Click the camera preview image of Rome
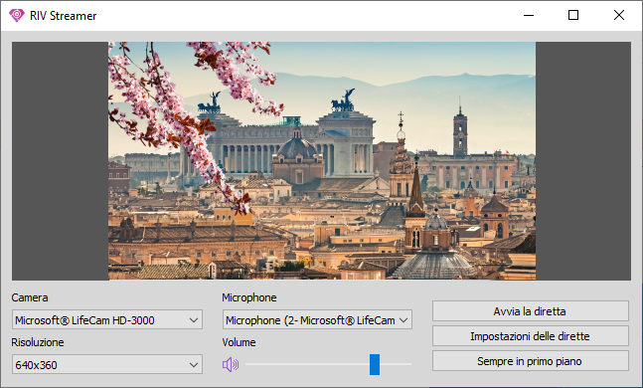The width and height of the screenshot is (643, 388). tap(322, 161)
